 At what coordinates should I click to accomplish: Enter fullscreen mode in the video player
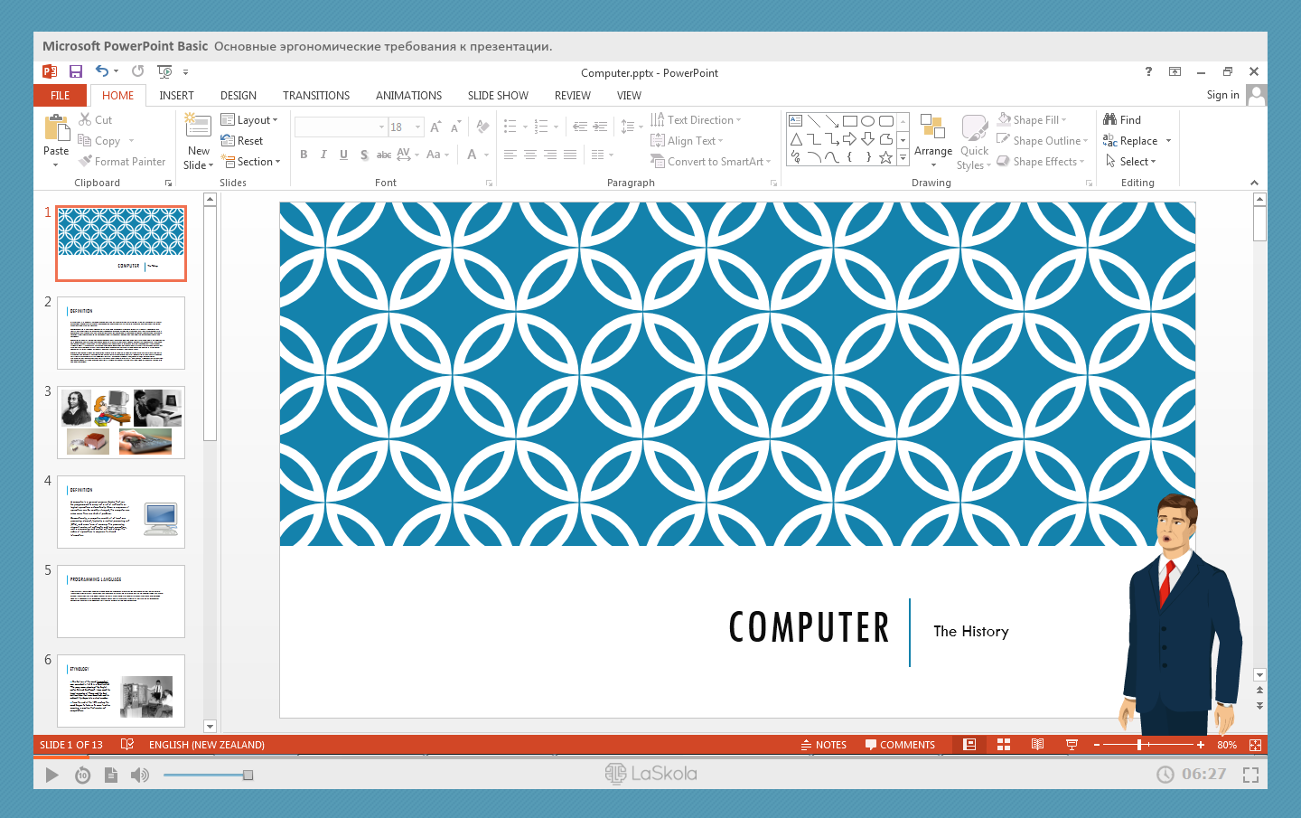[1250, 775]
